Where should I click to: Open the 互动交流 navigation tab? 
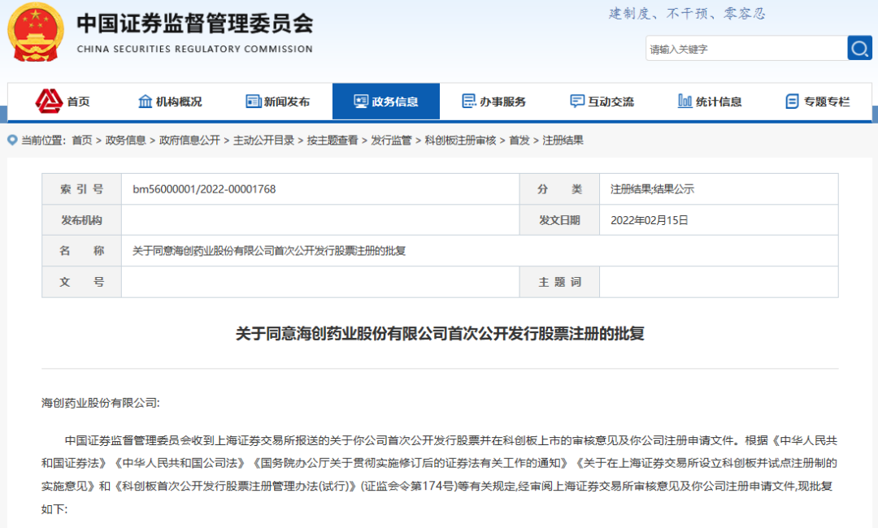click(x=602, y=102)
